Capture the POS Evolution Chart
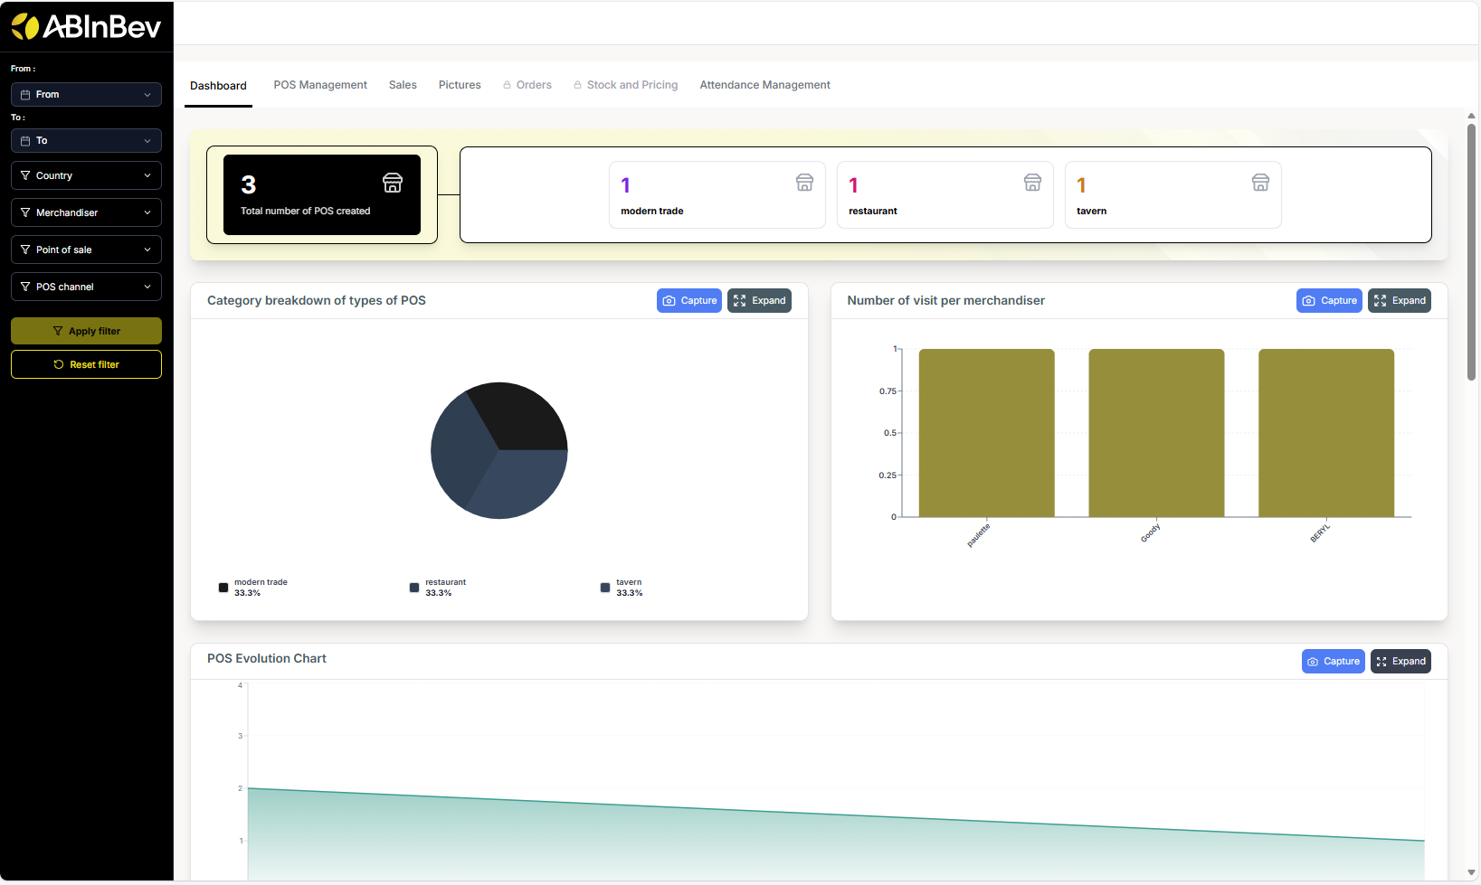 click(1333, 662)
